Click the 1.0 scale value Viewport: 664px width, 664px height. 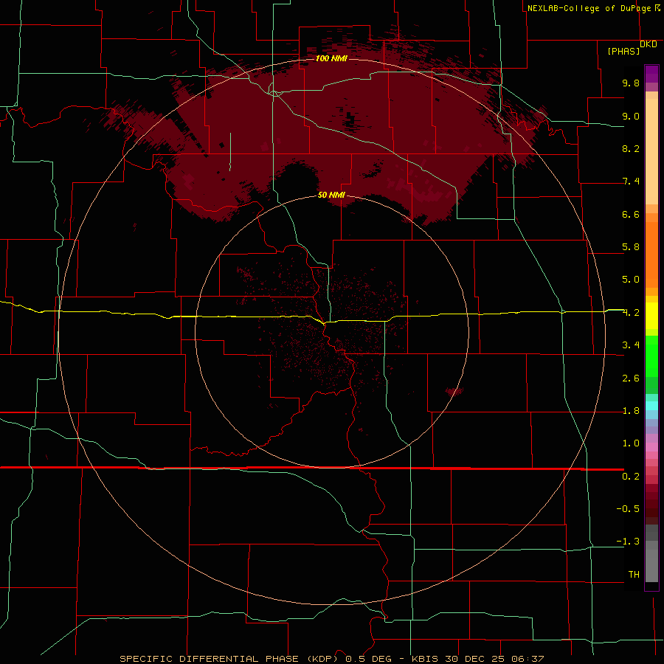tap(631, 443)
